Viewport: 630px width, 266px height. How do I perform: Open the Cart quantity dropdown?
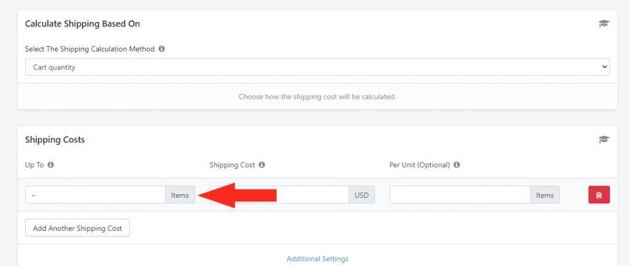317,67
